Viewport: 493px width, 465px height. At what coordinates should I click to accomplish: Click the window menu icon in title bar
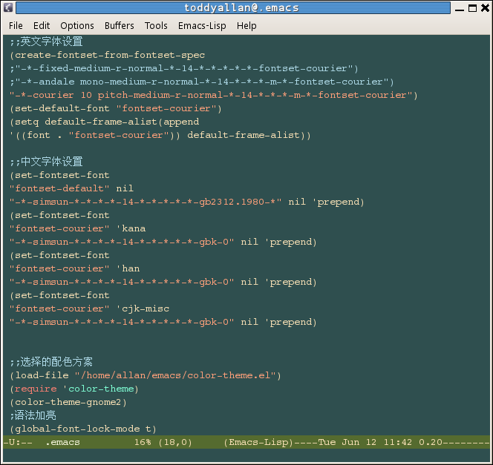click(8, 7)
